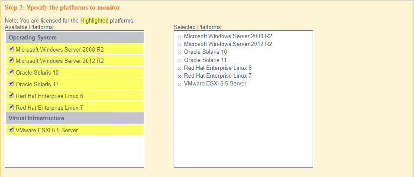Remove VMware ESXi 5.5 Server from selected list

tap(179, 84)
